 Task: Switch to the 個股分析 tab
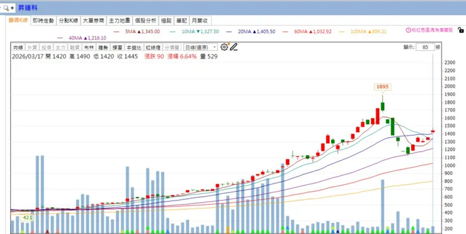pos(145,21)
